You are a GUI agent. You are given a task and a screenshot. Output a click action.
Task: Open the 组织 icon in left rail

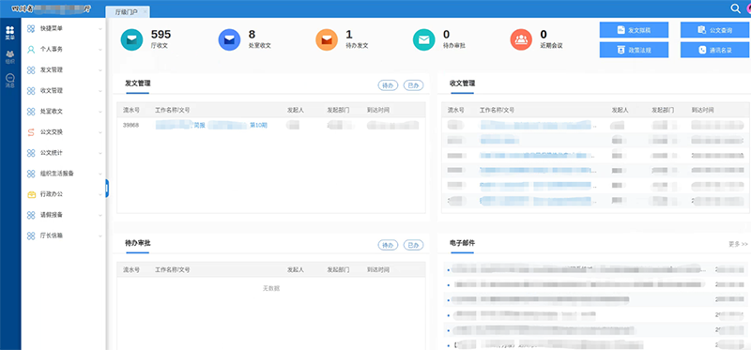click(x=9, y=57)
